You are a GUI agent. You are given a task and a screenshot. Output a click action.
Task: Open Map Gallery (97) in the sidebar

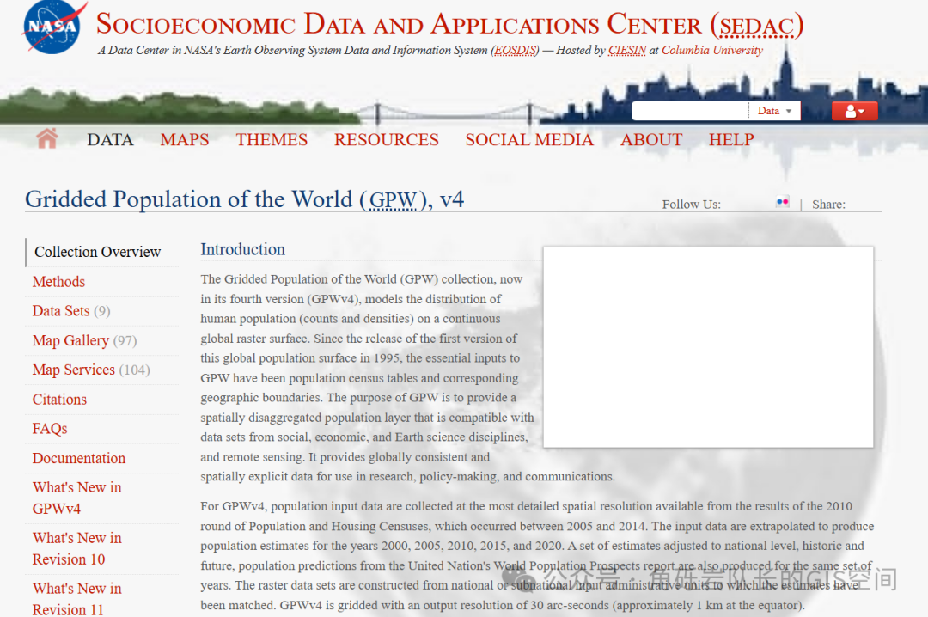(x=84, y=340)
